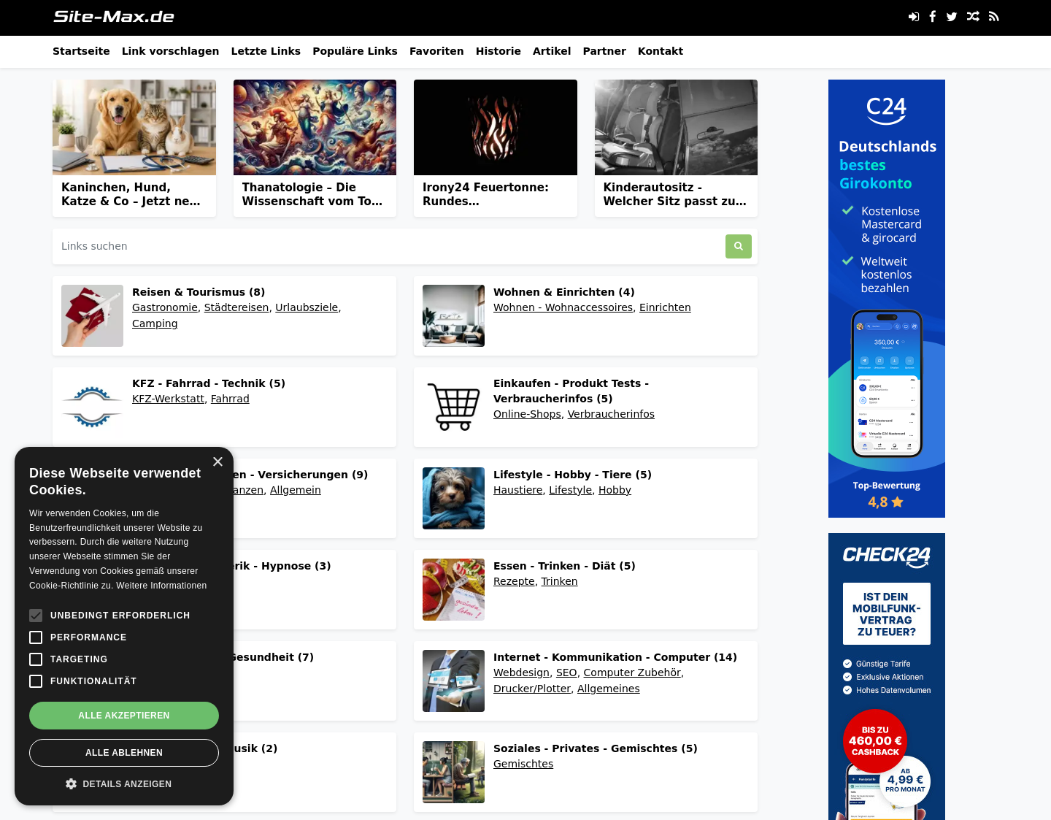Enable the Performance cookie checkbox
This screenshot has width=1051, height=820.
pos(36,637)
